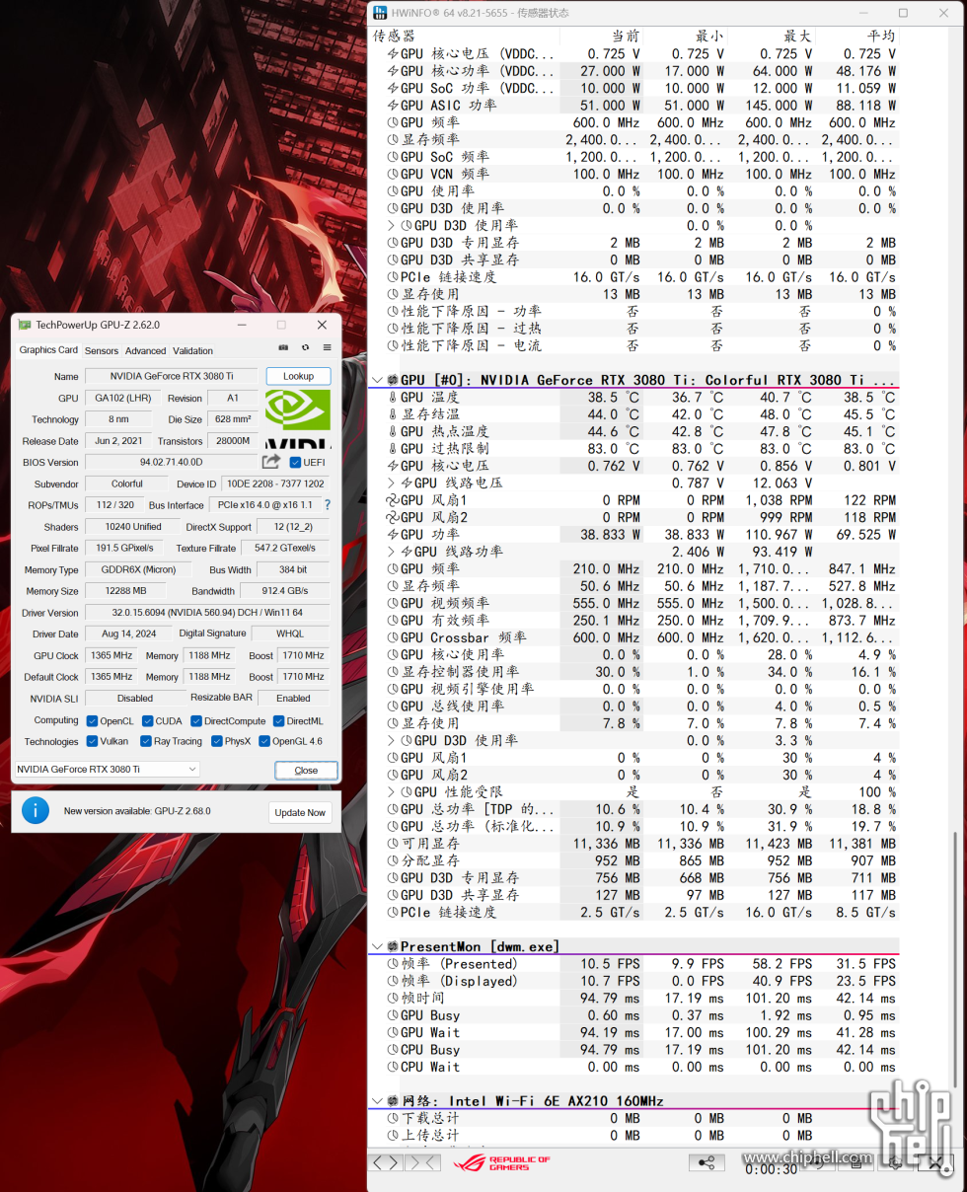The image size is (967, 1192).
Task: Select the GPU VCN 频率 row
Action: click(x=633, y=174)
